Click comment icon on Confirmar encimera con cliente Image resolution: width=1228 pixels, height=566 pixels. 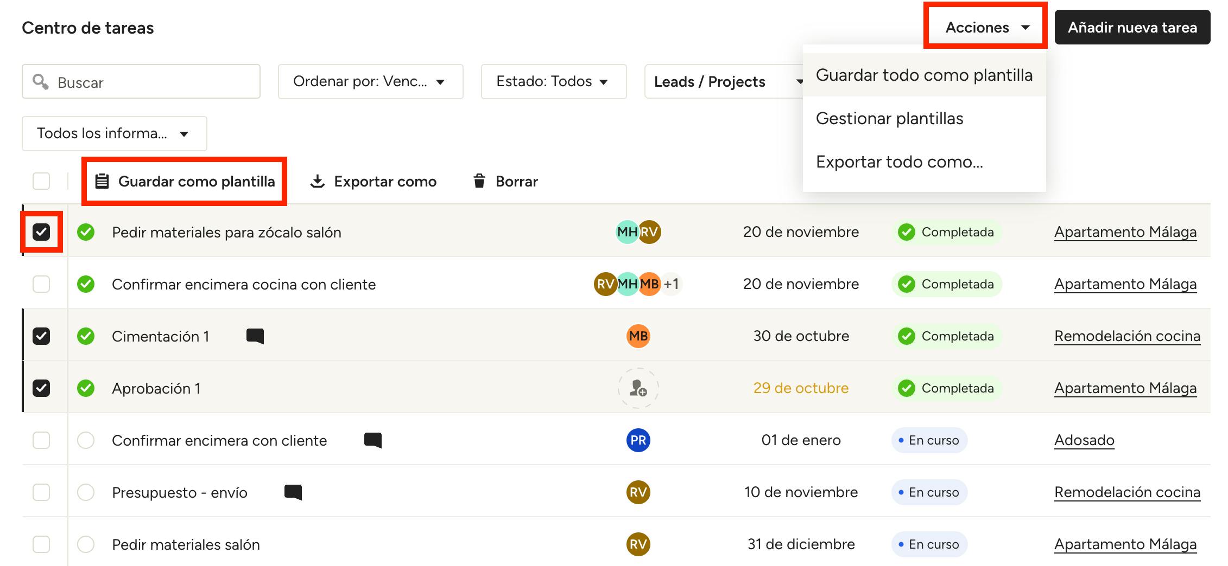(372, 440)
